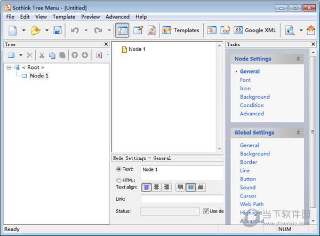Close the Tasks panel

[x=314, y=44]
